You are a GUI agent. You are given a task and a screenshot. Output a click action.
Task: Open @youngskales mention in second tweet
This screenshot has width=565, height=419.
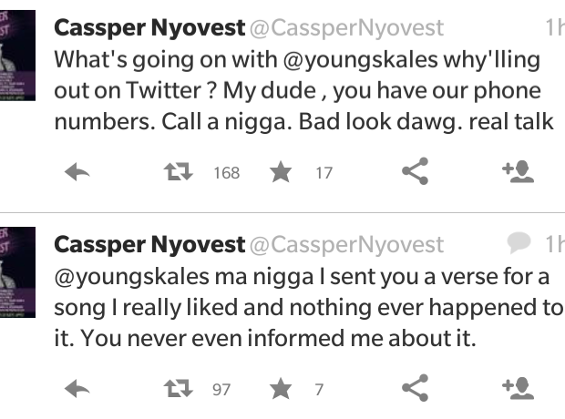pos(124,278)
